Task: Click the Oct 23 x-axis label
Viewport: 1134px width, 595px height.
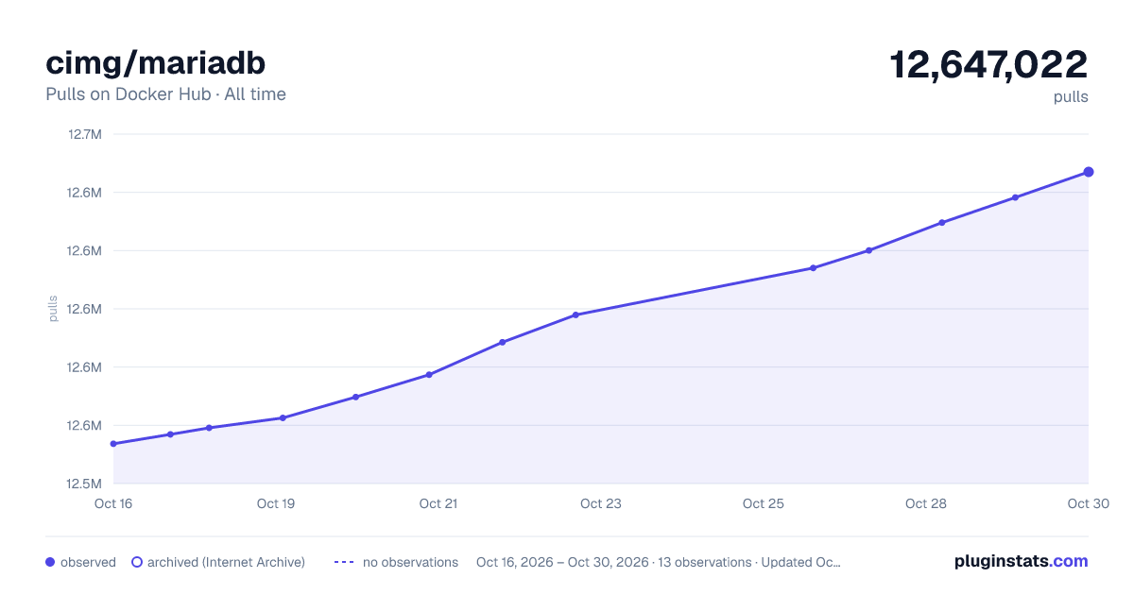Action: point(601,503)
